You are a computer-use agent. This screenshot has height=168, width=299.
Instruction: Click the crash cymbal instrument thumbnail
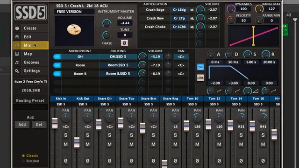coord(74,31)
